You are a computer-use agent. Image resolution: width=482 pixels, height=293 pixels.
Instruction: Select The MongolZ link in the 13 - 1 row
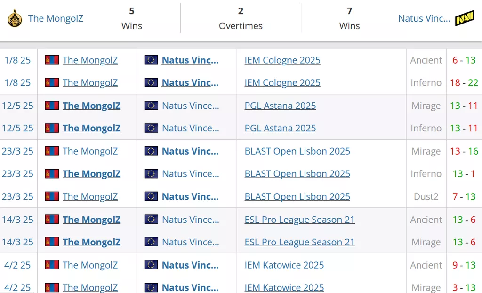(x=91, y=174)
